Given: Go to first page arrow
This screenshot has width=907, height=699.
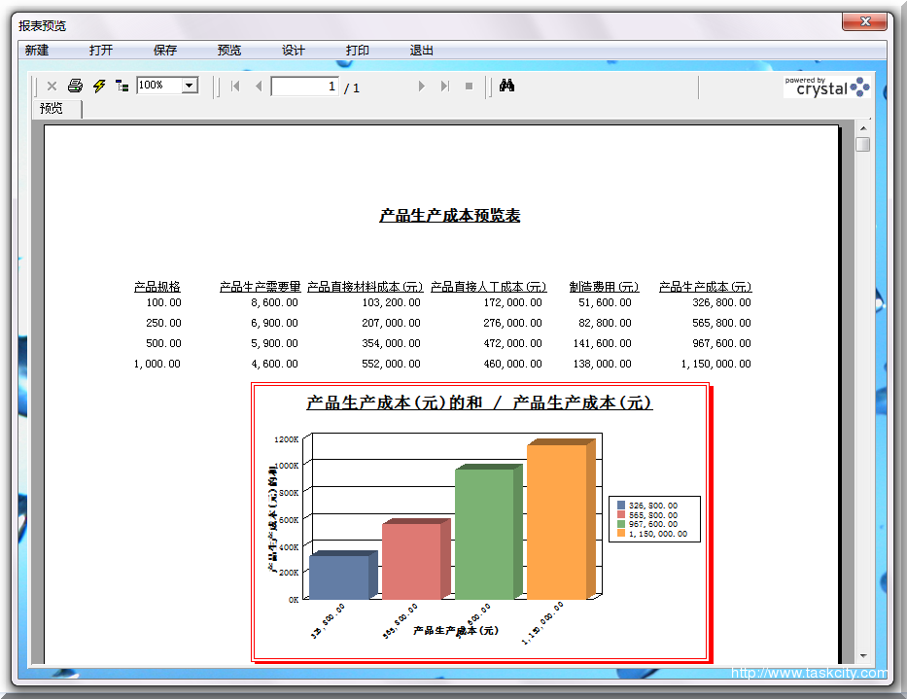Looking at the screenshot, I should pyautogui.click(x=235, y=87).
